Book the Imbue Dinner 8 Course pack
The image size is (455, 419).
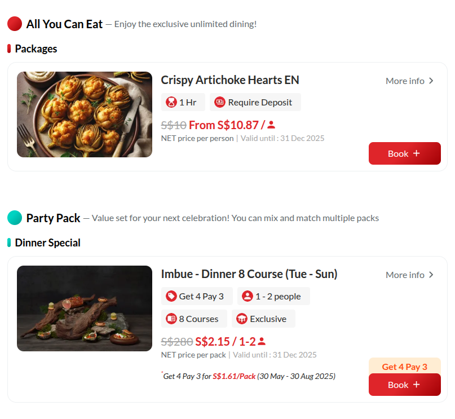click(404, 385)
